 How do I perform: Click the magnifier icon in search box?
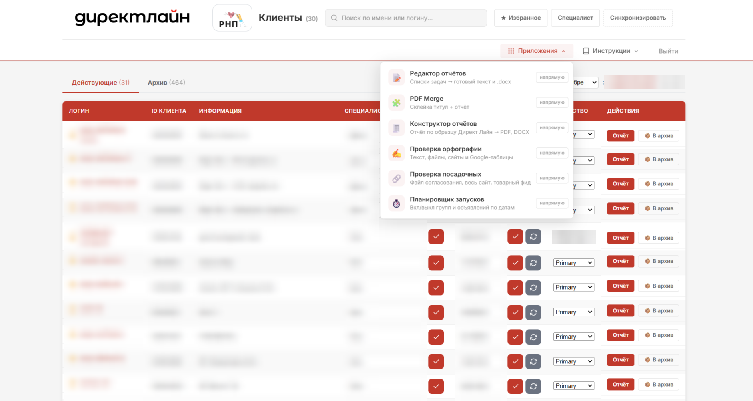(x=334, y=18)
